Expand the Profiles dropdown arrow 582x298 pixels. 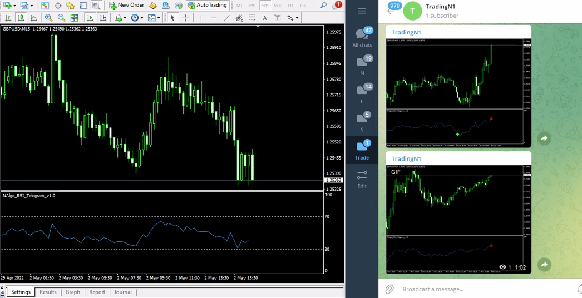[x=32, y=6]
